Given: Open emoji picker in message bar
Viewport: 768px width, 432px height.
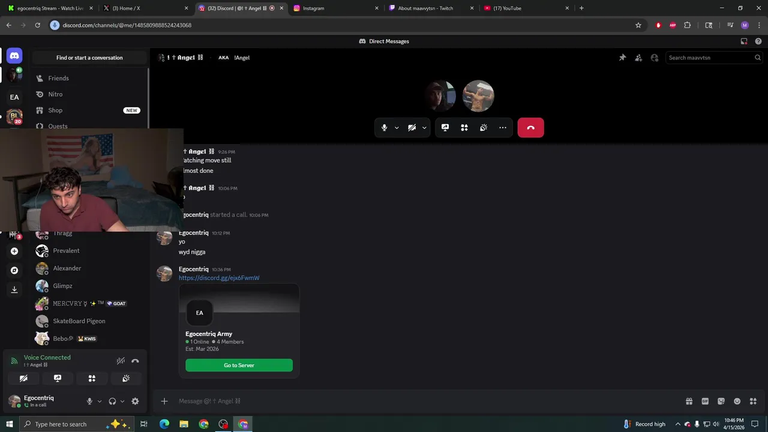Looking at the screenshot, I should [x=737, y=401].
